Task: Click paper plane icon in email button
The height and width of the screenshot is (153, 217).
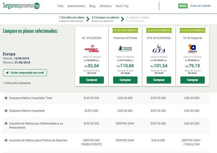Action: click(7, 72)
